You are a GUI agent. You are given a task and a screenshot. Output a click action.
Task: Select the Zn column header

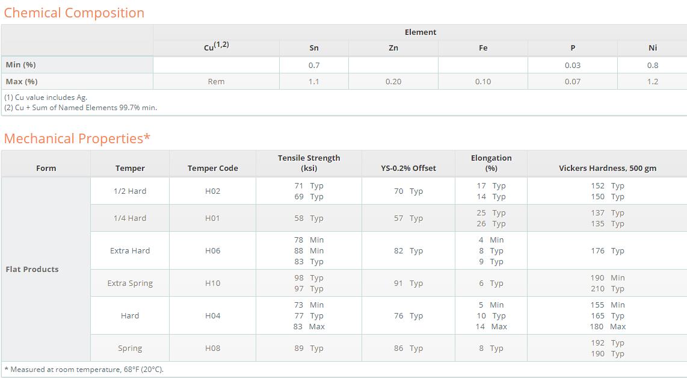coord(393,48)
